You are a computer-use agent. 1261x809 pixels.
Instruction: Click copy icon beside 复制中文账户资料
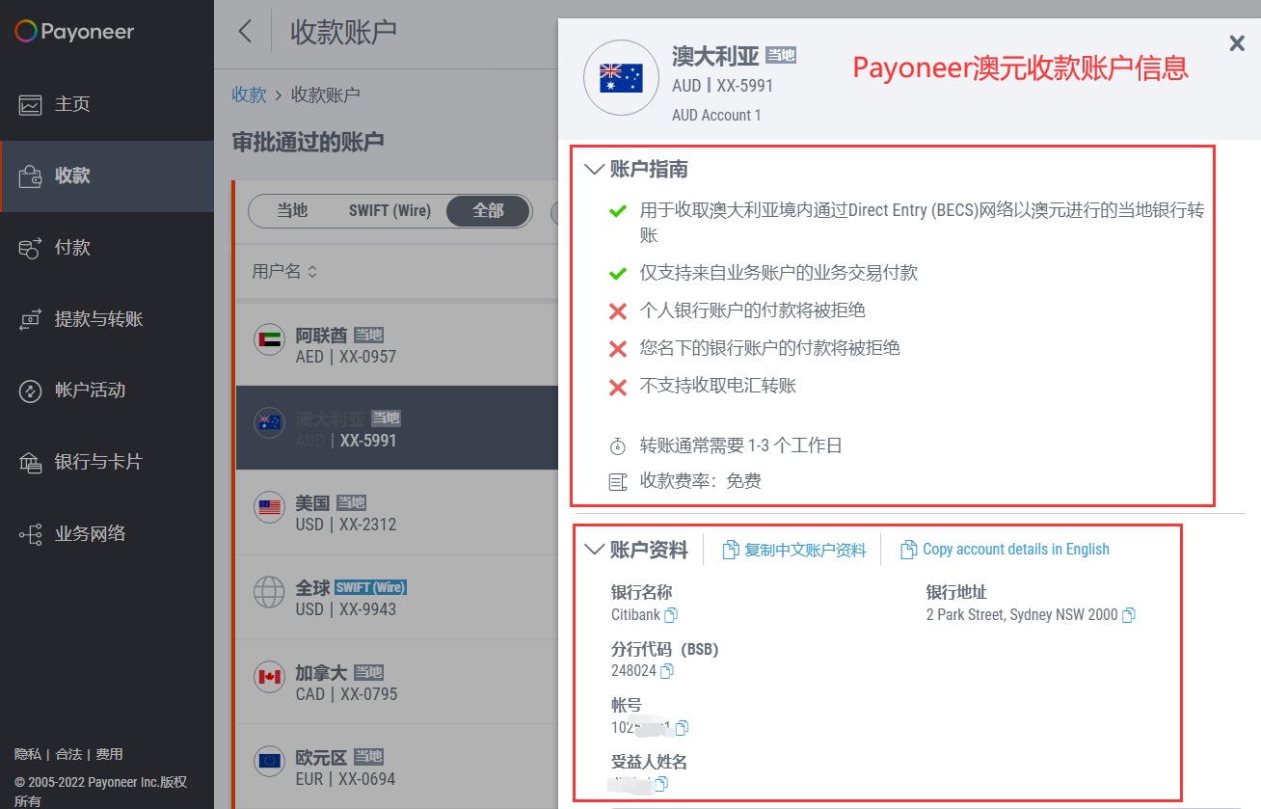pos(730,550)
